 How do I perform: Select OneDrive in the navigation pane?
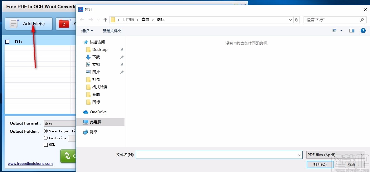pyautogui.click(x=98, y=112)
